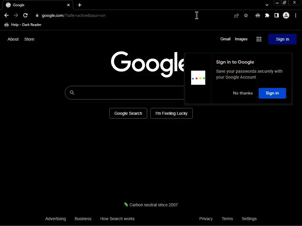This screenshot has height=226, width=302.
Task: Open How Search works link
Action: [117, 219]
